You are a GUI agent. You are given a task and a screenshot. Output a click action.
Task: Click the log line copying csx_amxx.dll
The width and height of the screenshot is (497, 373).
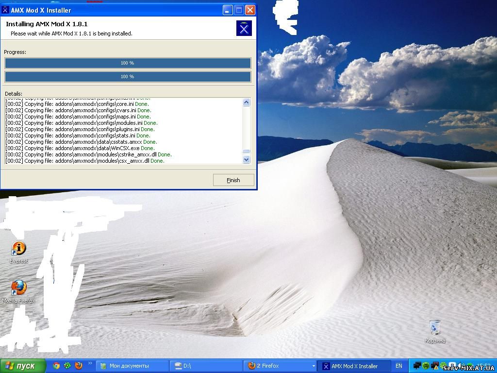(x=84, y=161)
